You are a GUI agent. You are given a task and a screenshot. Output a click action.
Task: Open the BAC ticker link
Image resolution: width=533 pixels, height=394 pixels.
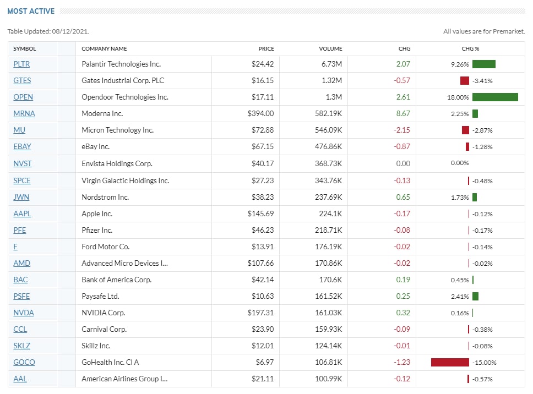click(20, 280)
